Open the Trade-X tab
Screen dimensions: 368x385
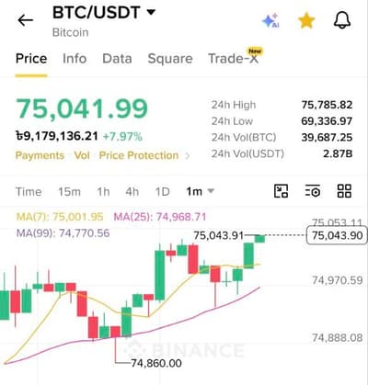(233, 59)
